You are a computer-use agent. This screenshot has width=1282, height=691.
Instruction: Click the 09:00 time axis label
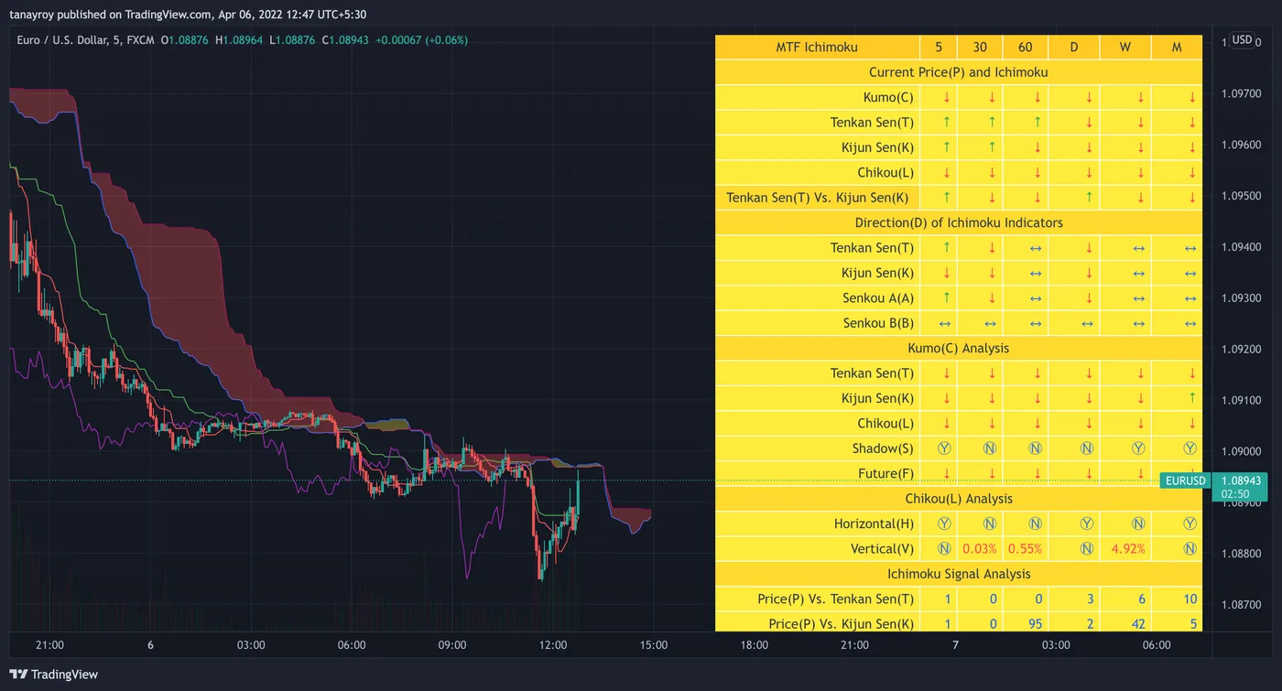click(451, 645)
